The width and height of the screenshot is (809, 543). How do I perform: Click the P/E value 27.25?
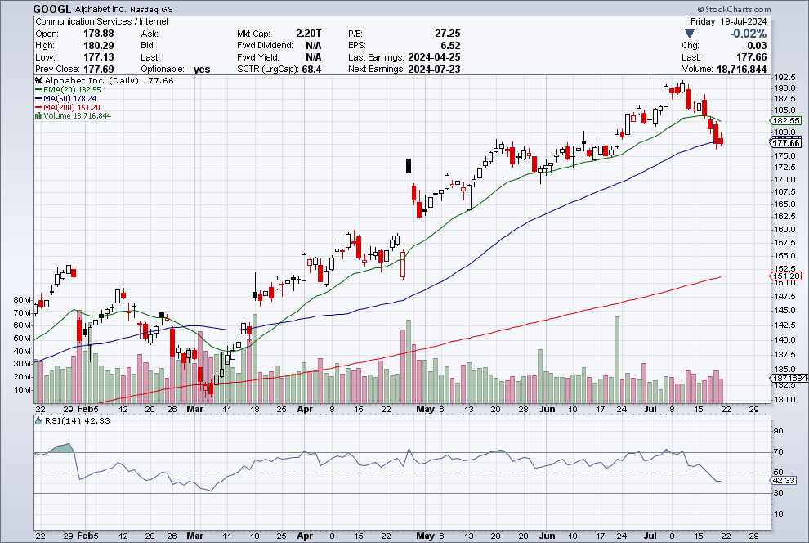pyautogui.click(x=447, y=34)
